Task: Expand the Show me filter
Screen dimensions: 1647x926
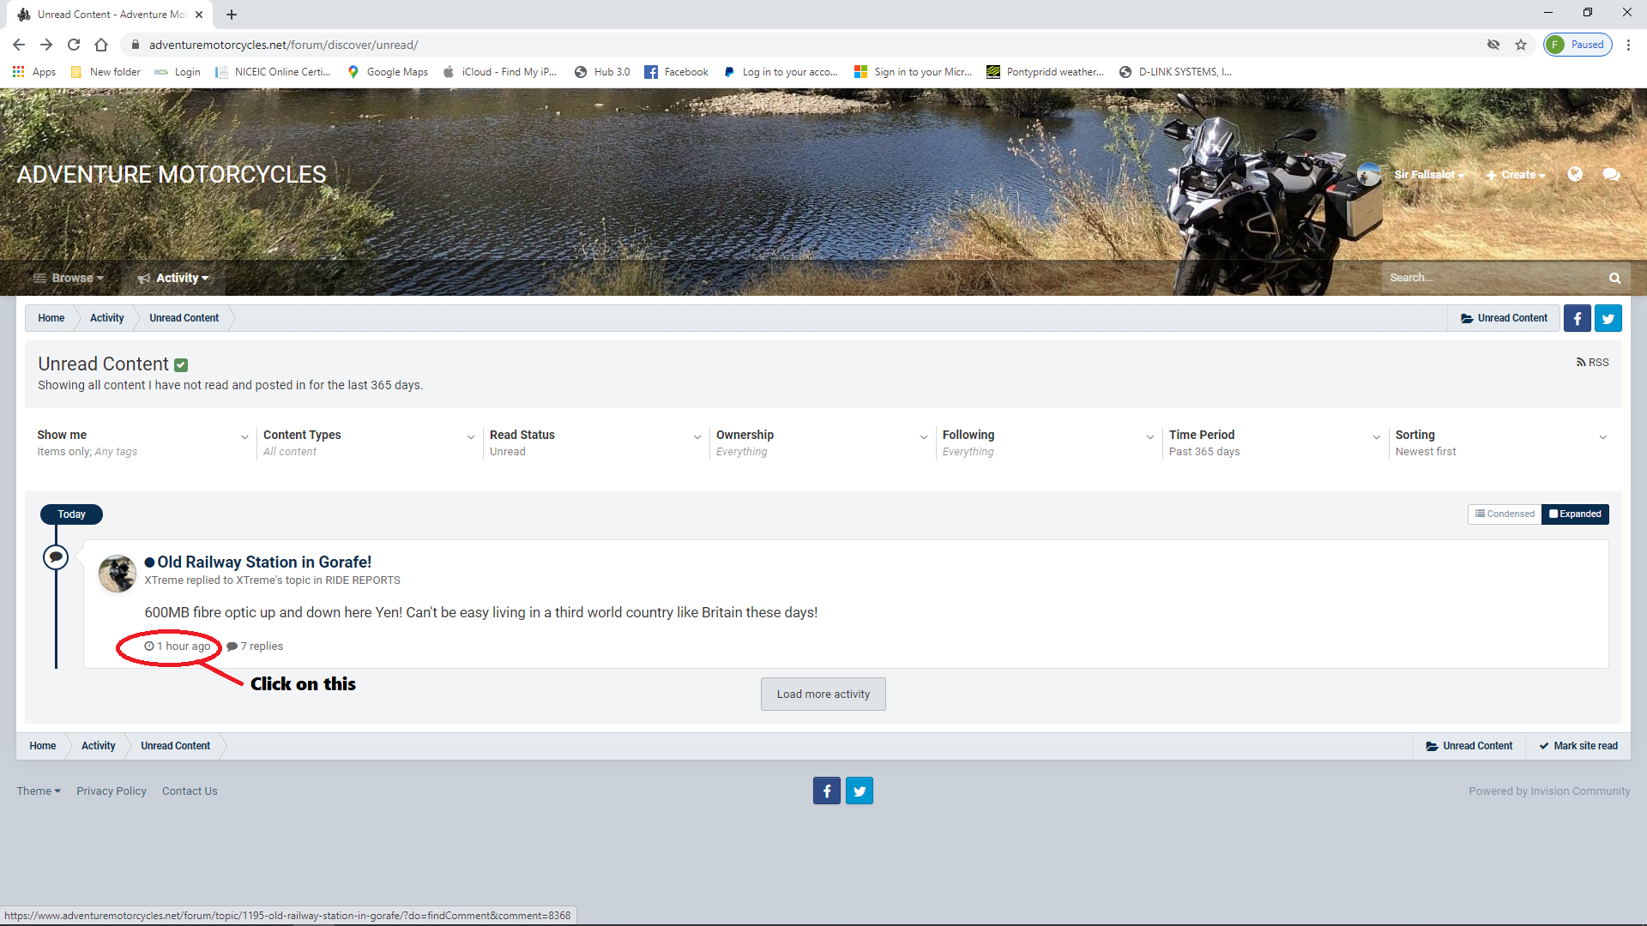Action: (142, 442)
